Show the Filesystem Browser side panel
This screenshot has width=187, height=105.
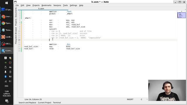pos(16,35)
